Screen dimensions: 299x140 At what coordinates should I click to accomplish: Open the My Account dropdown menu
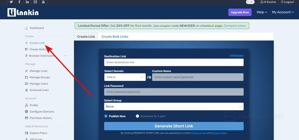(283, 12)
